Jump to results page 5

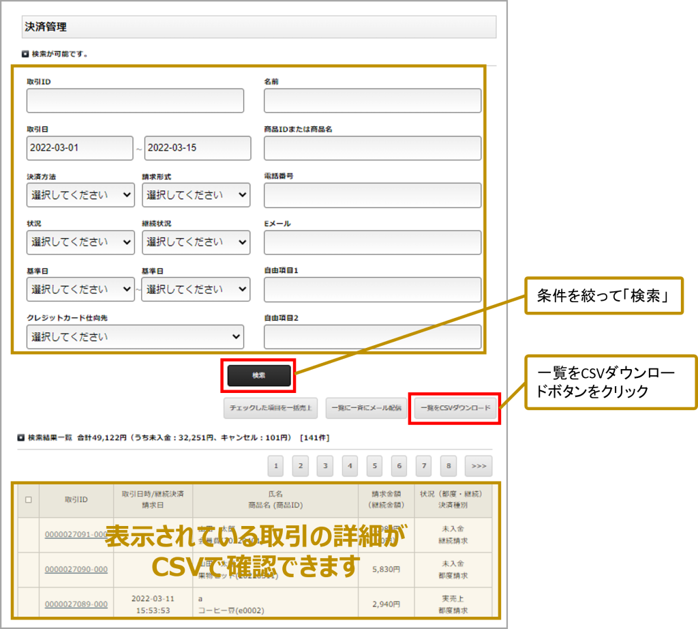point(374,466)
